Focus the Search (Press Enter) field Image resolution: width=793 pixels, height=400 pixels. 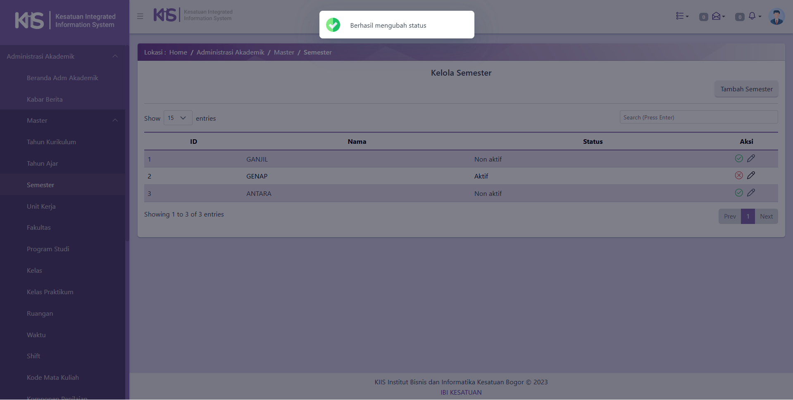pyautogui.click(x=698, y=117)
